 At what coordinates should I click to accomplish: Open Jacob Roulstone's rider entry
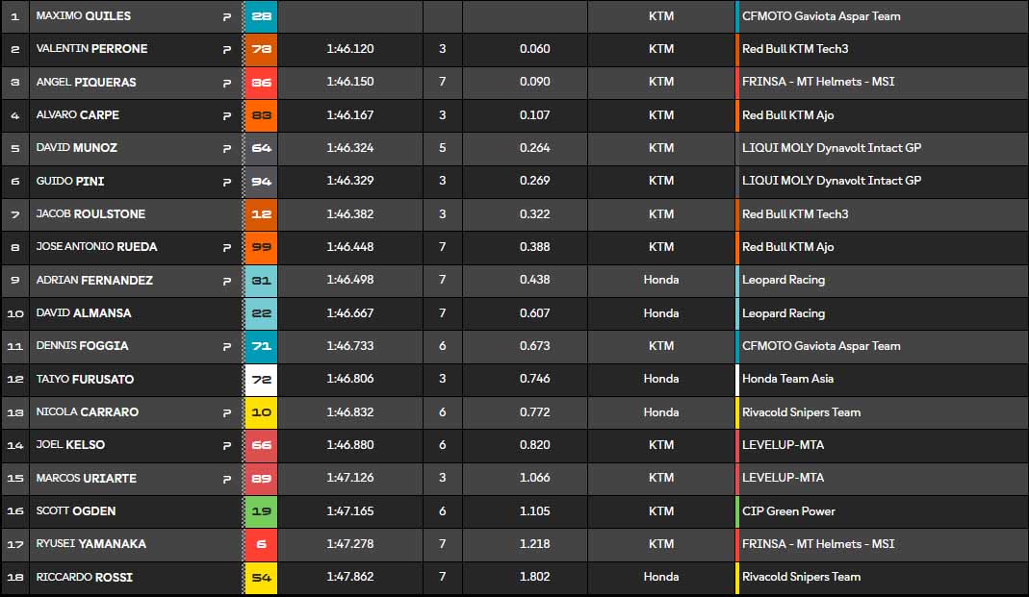click(90, 213)
